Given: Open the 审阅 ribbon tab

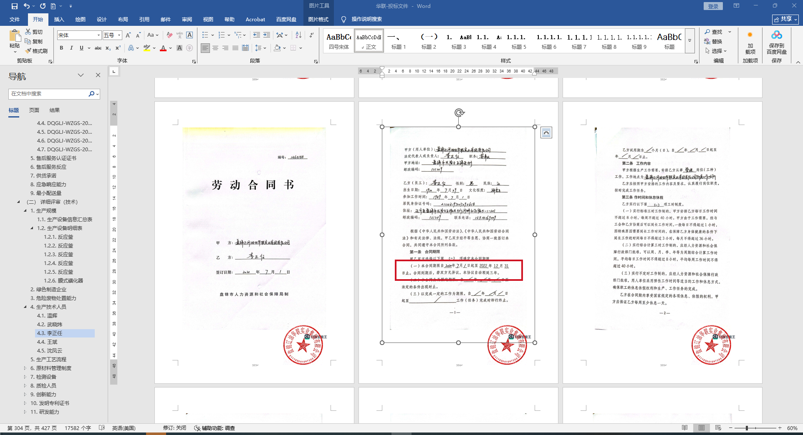Looking at the screenshot, I should pos(187,19).
